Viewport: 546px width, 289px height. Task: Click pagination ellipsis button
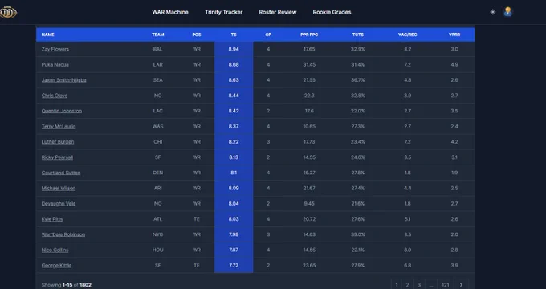[431, 285]
